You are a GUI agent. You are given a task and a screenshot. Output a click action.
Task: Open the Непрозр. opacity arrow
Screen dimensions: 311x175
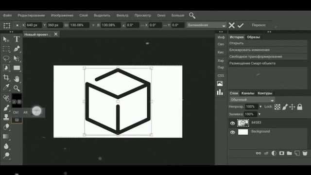point(260,107)
